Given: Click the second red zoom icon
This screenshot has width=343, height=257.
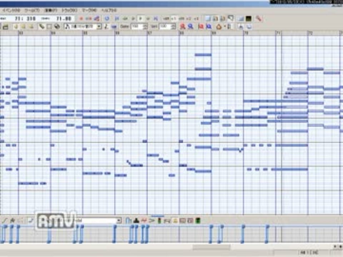Looking at the screenshot, I should coord(201,27).
